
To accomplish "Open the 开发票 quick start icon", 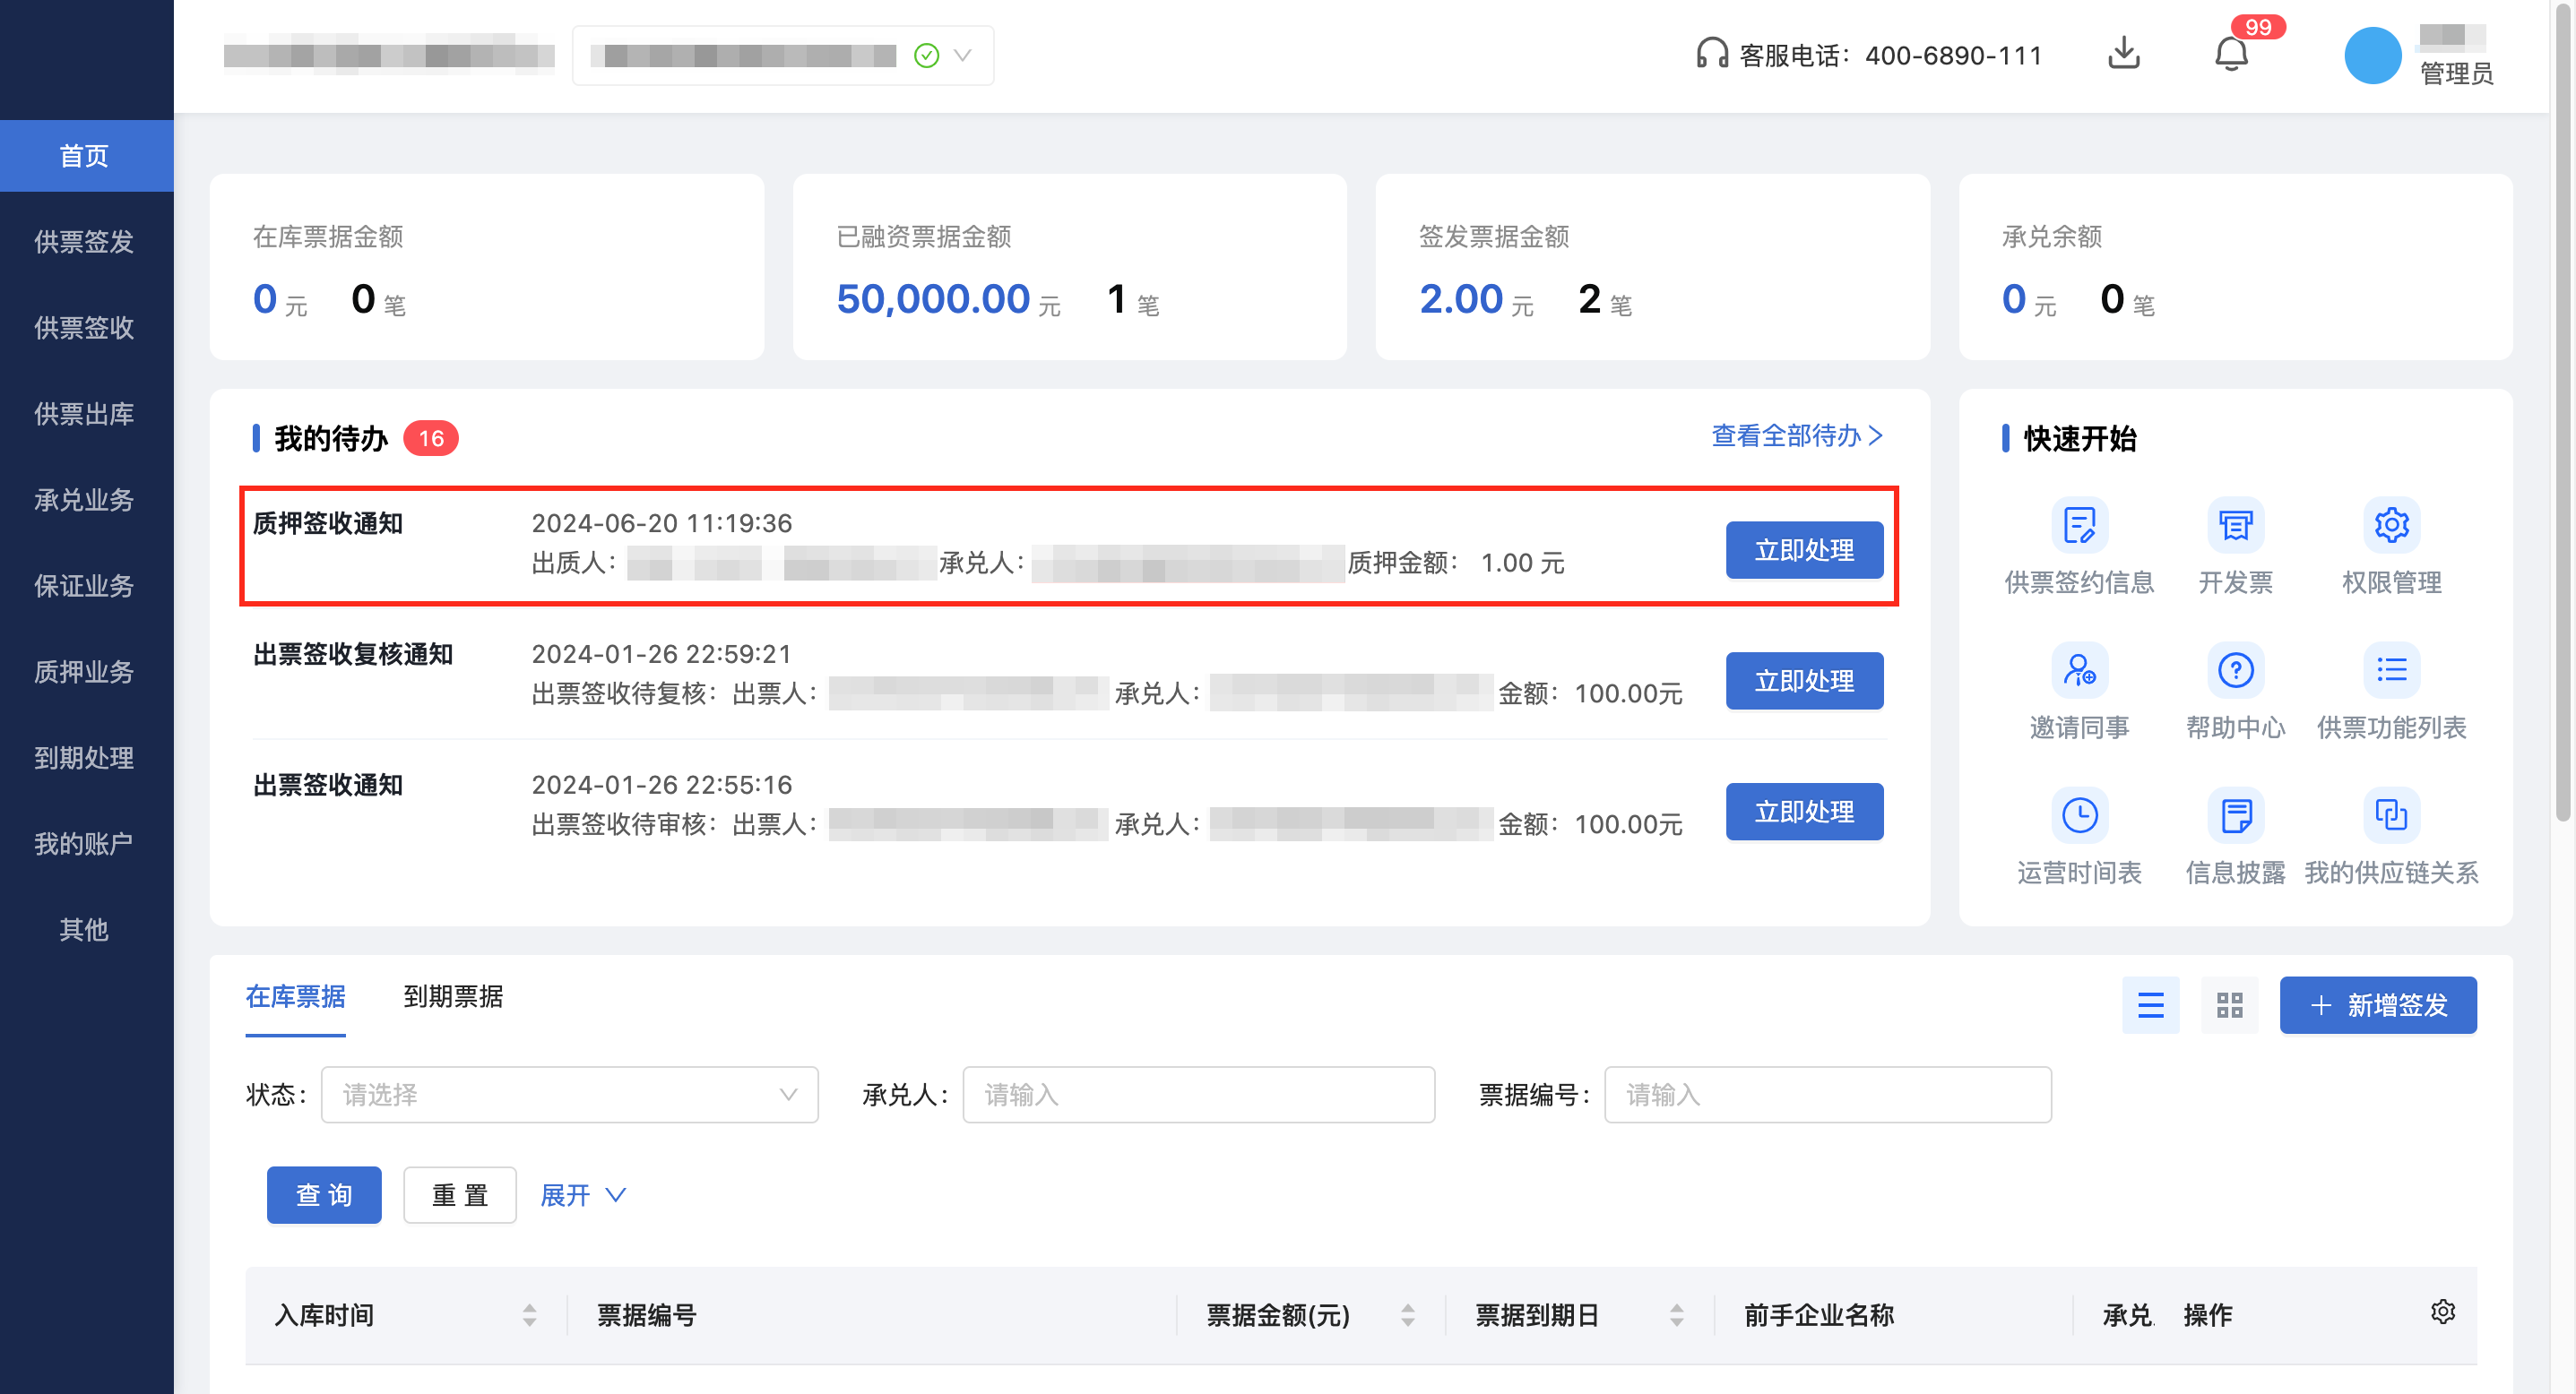I will [x=2235, y=525].
